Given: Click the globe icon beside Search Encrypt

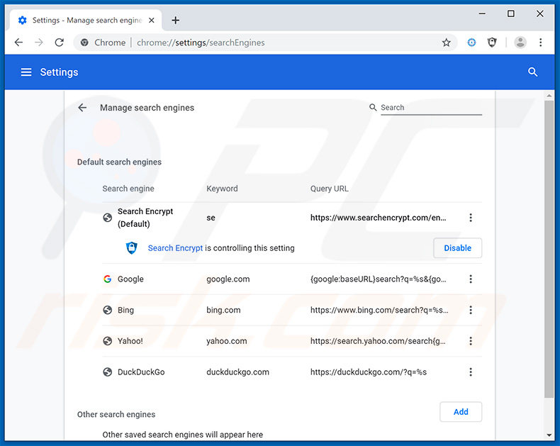Looking at the screenshot, I should 108,218.
